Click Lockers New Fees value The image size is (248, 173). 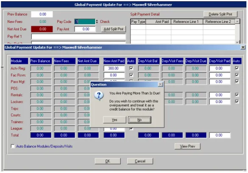coord(64,102)
